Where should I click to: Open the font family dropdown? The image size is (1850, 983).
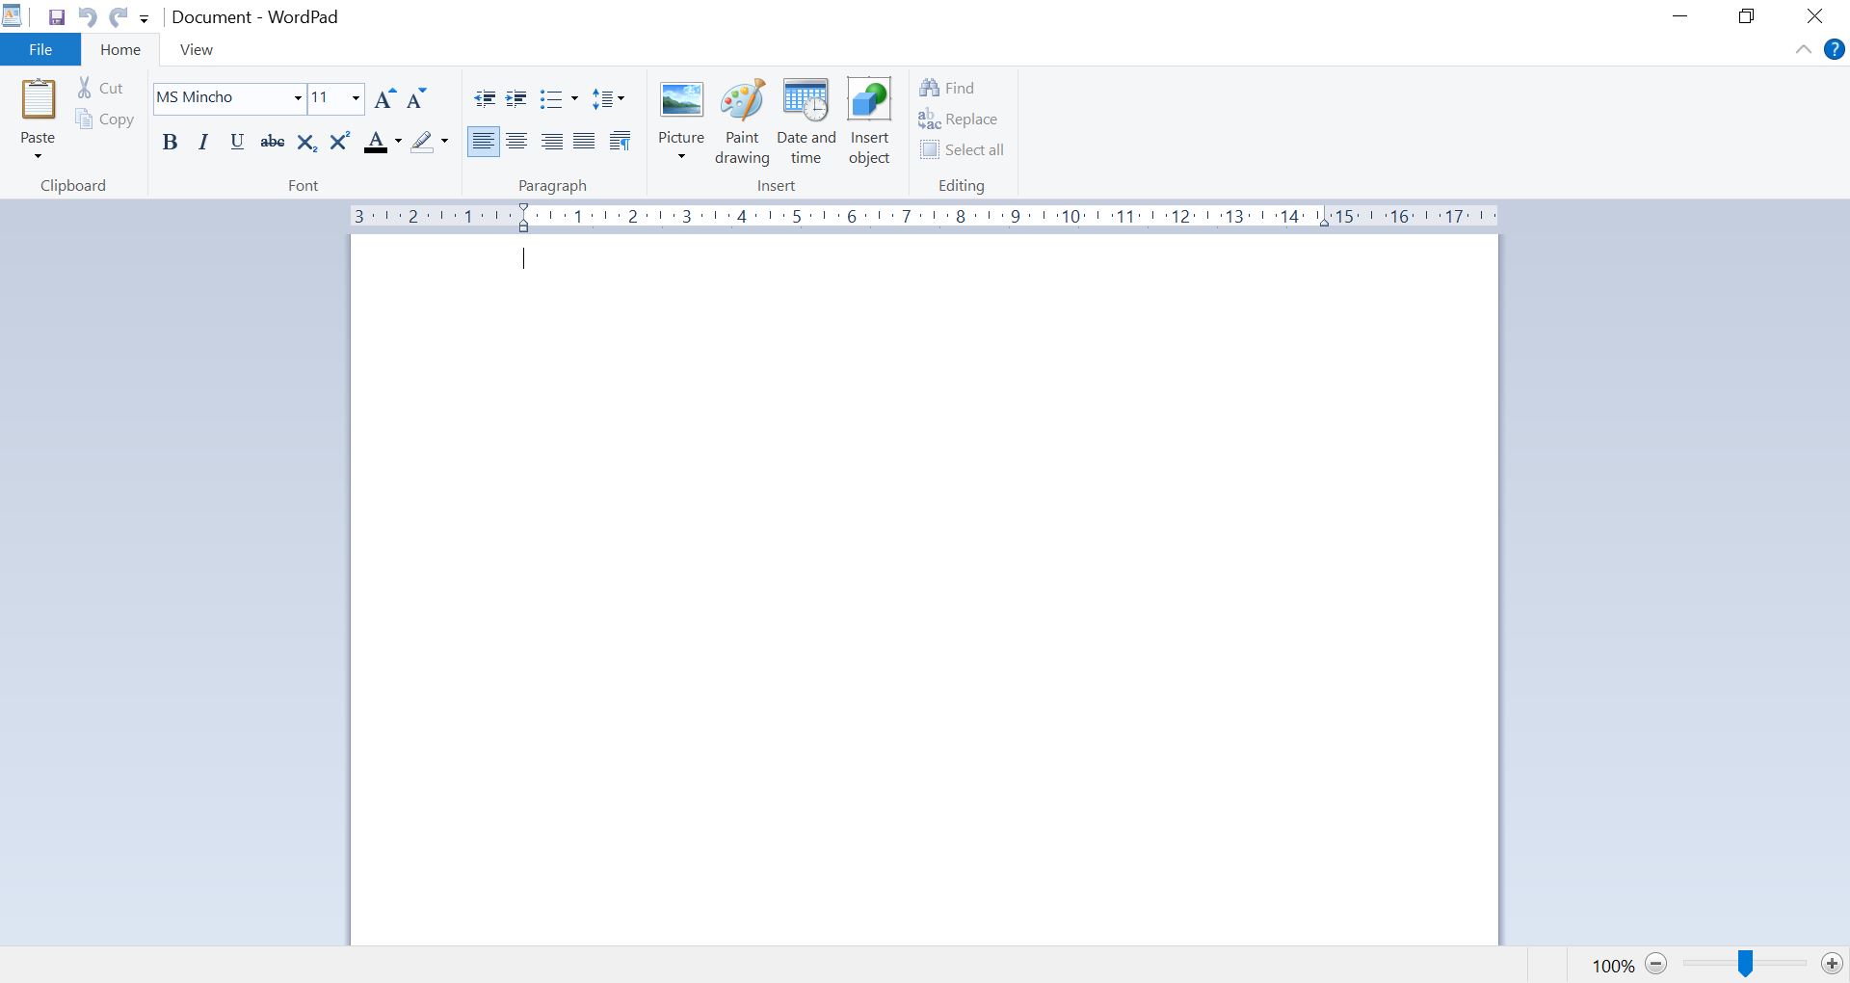pyautogui.click(x=297, y=98)
